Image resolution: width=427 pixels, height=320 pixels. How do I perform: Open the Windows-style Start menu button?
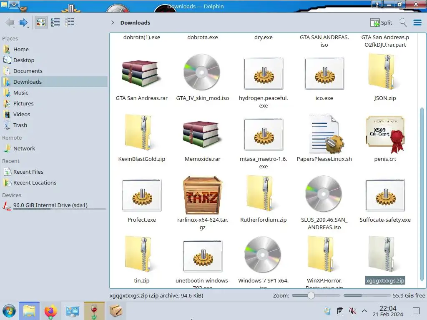(x=9, y=311)
